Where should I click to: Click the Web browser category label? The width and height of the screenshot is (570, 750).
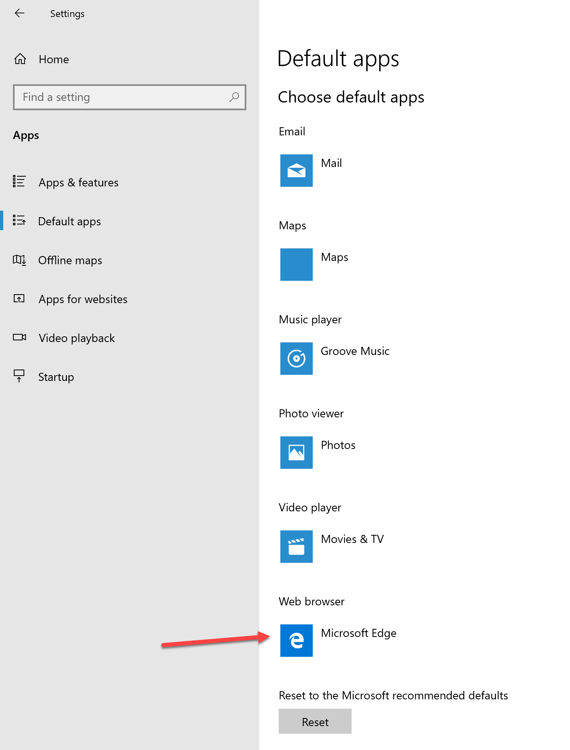[x=312, y=601]
